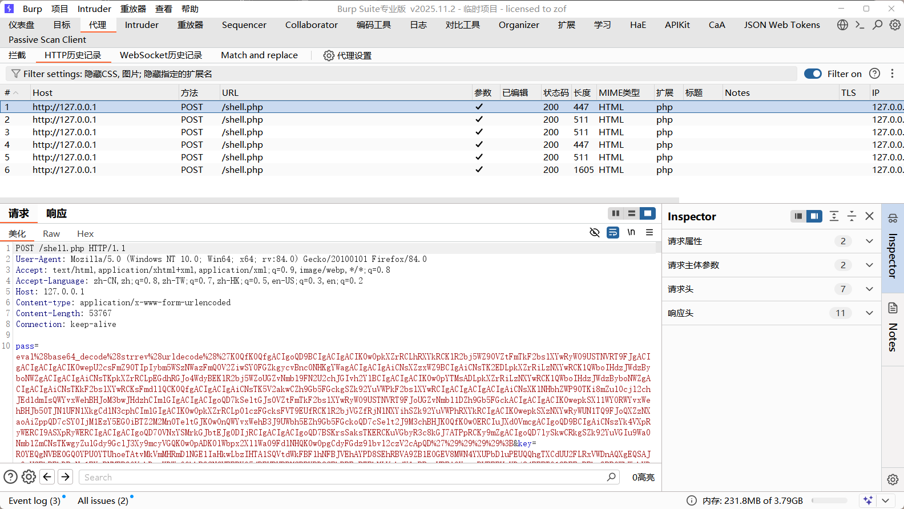
Task: Select the Raw view tab
Action: [51, 234]
